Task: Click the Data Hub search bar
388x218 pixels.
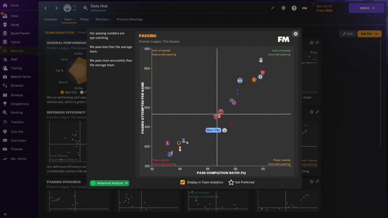Action: (x=173, y=8)
